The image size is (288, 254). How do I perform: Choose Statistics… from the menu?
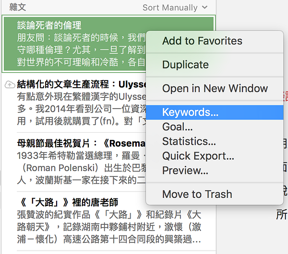pyautogui.click(x=189, y=141)
